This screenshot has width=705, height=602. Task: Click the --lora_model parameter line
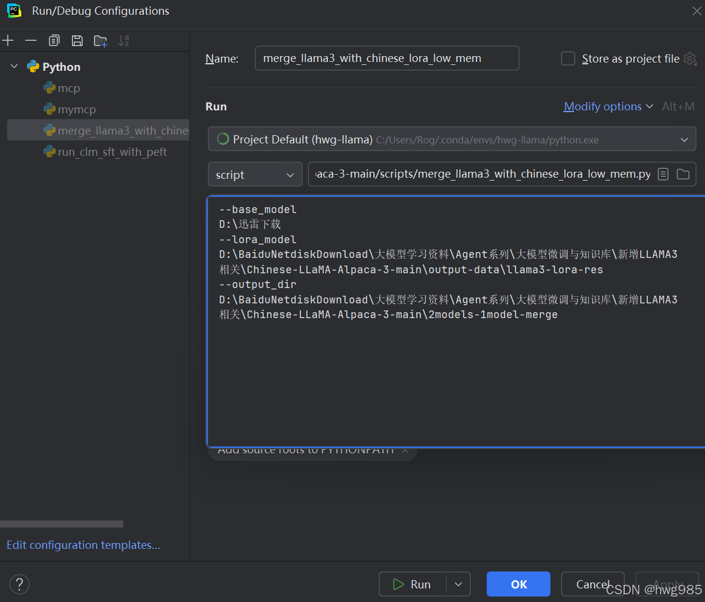[x=258, y=240]
